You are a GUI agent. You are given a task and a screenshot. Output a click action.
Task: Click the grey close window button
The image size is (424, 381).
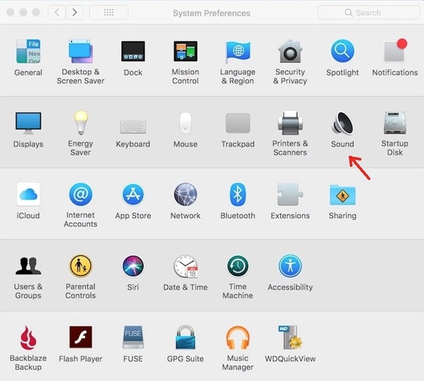click(x=11, y=12)
